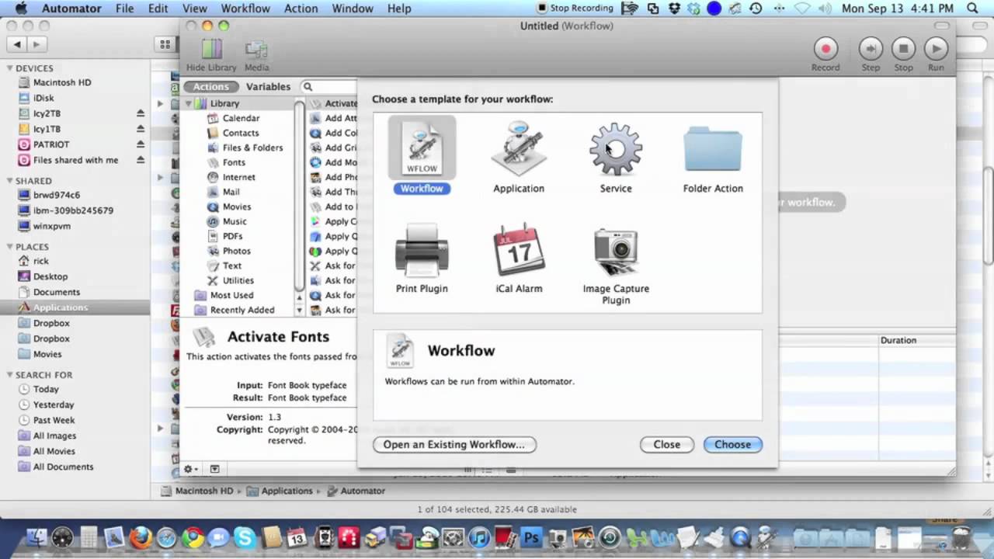The image size is (994, 559).
Task: Select the Application template icon
Action: click(519, 148)
